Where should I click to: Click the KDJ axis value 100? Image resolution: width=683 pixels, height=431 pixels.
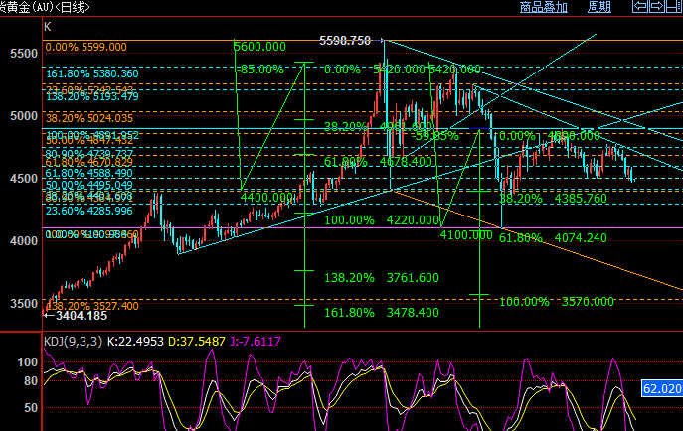tap(28, 362)
